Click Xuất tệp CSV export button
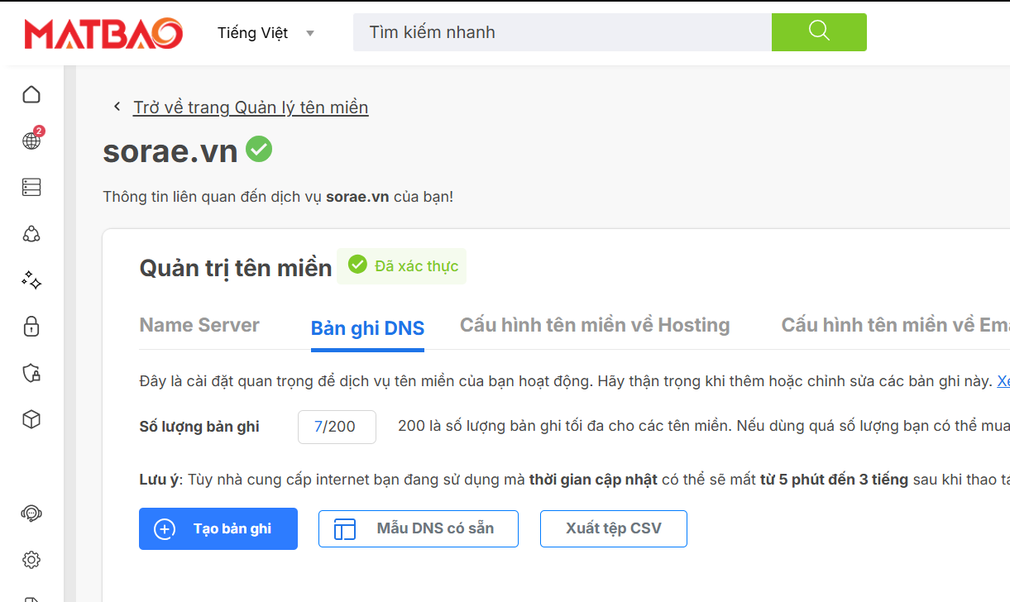 [614, 528]
